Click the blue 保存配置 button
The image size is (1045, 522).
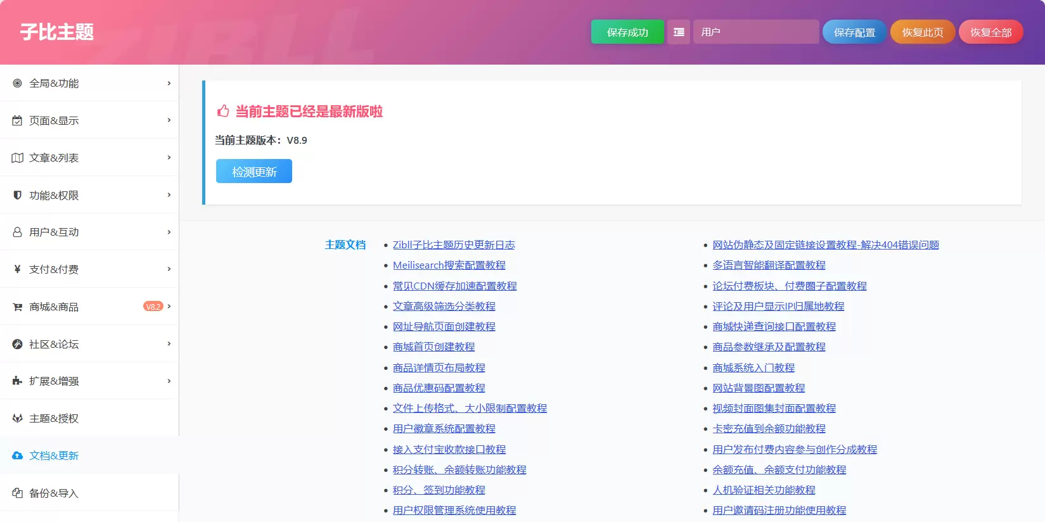click(854, 32)
